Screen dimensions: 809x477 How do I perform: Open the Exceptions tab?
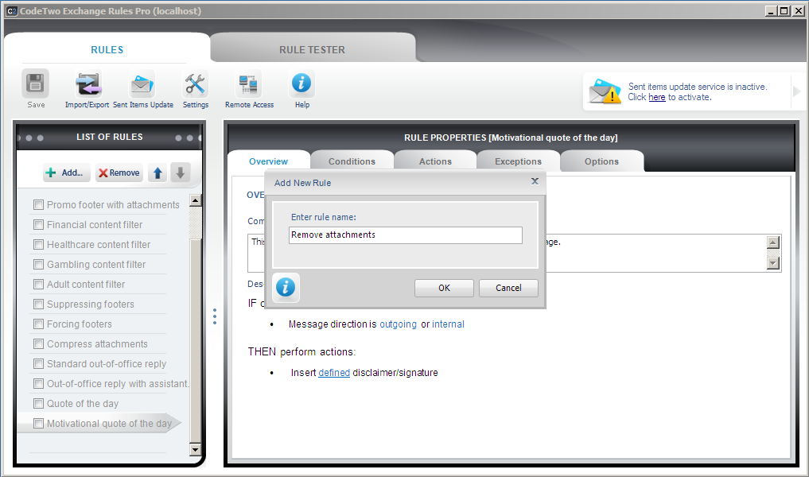coord(518,161)
